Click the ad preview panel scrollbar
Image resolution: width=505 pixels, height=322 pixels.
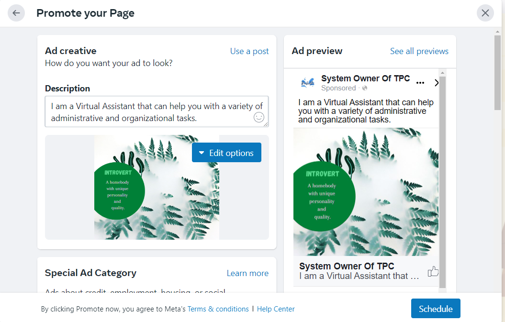[442, 182]
